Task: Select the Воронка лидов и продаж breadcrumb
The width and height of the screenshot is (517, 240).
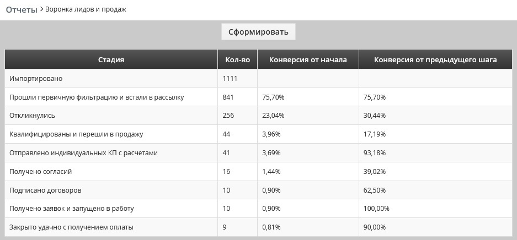Action: point(86,9)
